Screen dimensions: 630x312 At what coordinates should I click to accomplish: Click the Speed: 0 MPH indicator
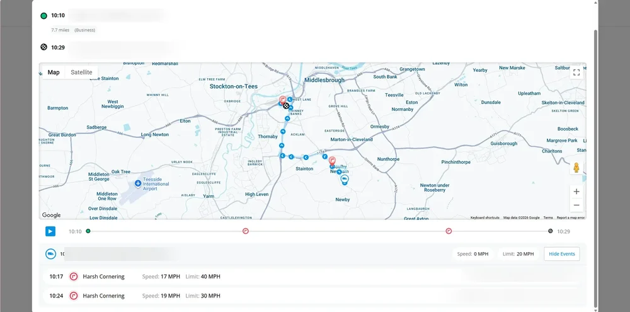click(x=473, y=254)
